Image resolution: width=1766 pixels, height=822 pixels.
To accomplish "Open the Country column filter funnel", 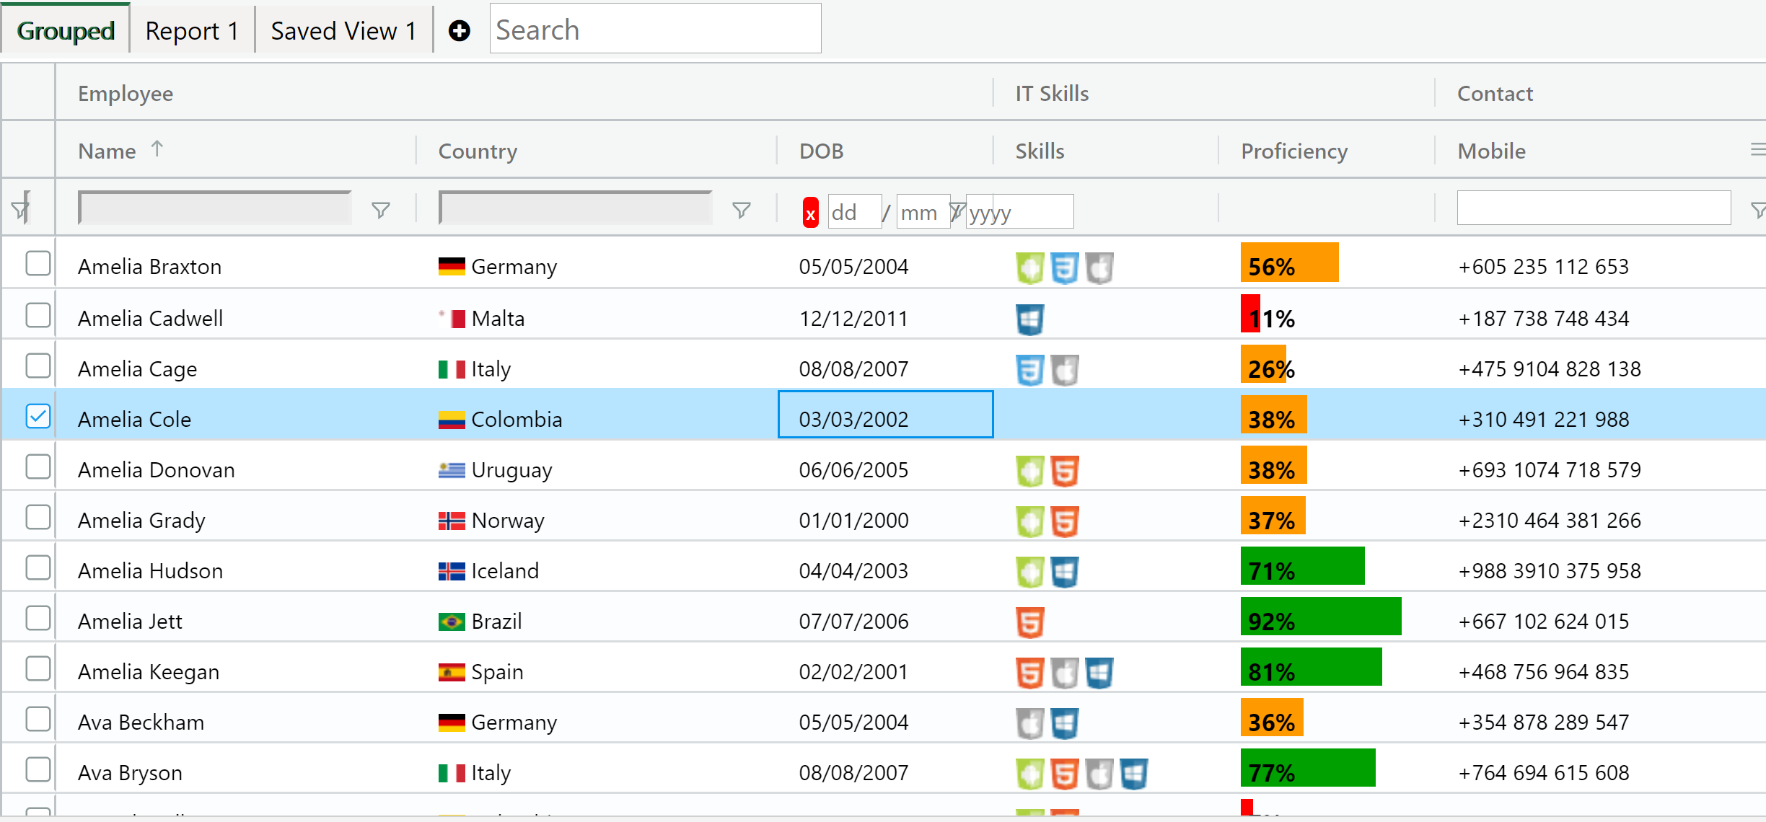I will 742,210.
